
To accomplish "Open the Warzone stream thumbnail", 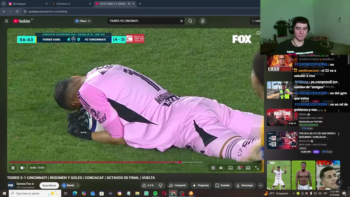I will [282, 117].
